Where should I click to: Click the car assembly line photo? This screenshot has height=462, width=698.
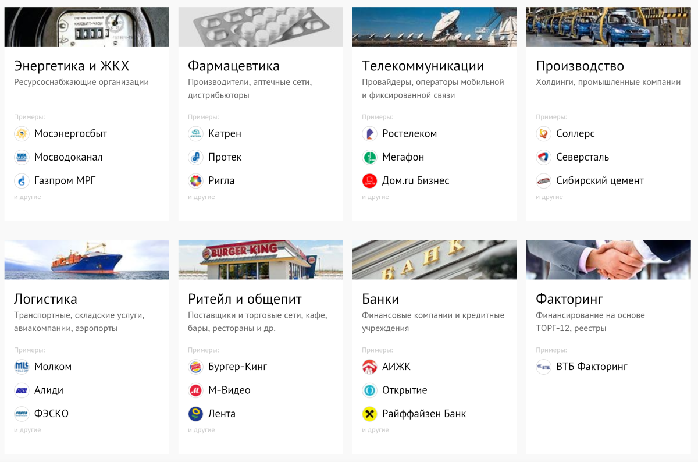click(x=608, y=27)
